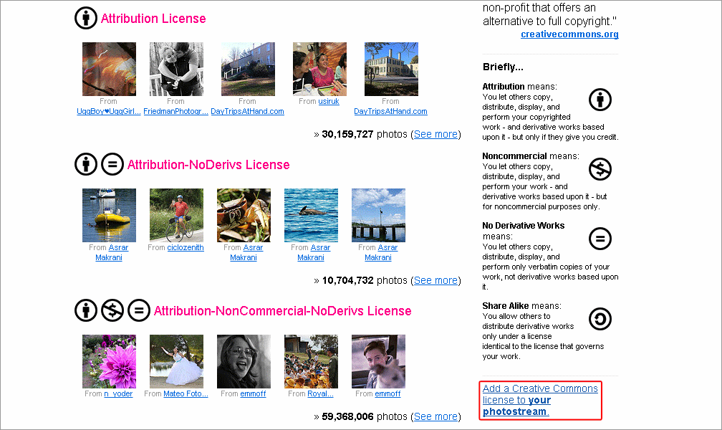The height and width of the screenshot is (430, 722).
Task: Click the Share Alike circular arrow icon
Action: coord(600,319)
